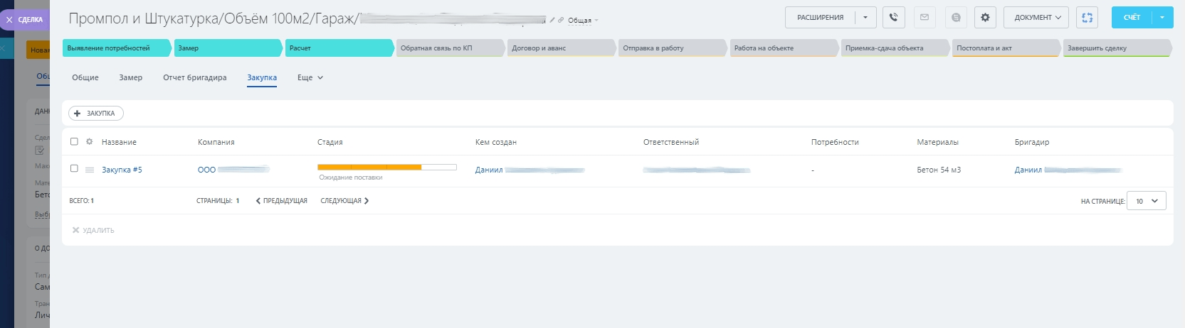
Task: Open deal settings via gear icon
Action: coord(985,18)
